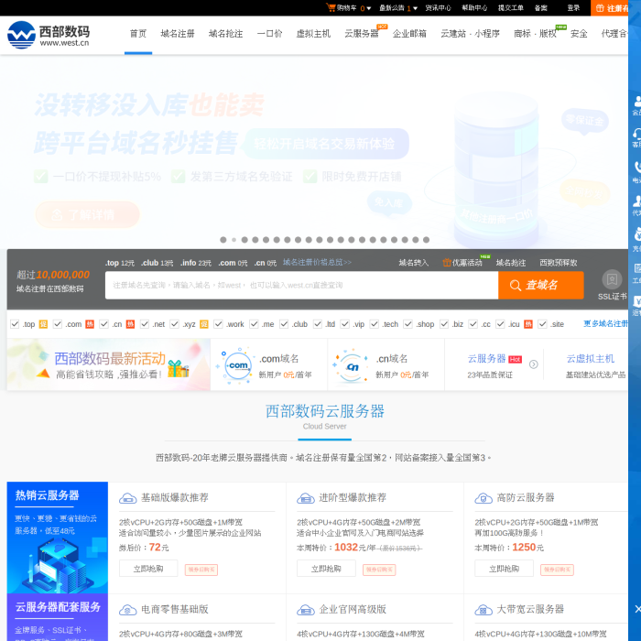Open 提交工单 link

pyautogui.click(x=511, y=7)
